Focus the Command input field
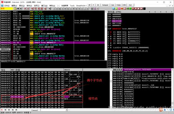174x114 pixels. click(x=53, y=110)
